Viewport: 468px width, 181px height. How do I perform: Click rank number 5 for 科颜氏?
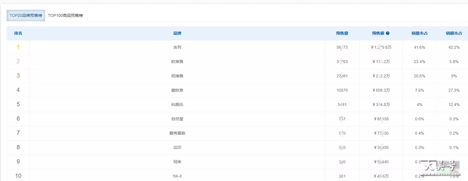[18, 104]
